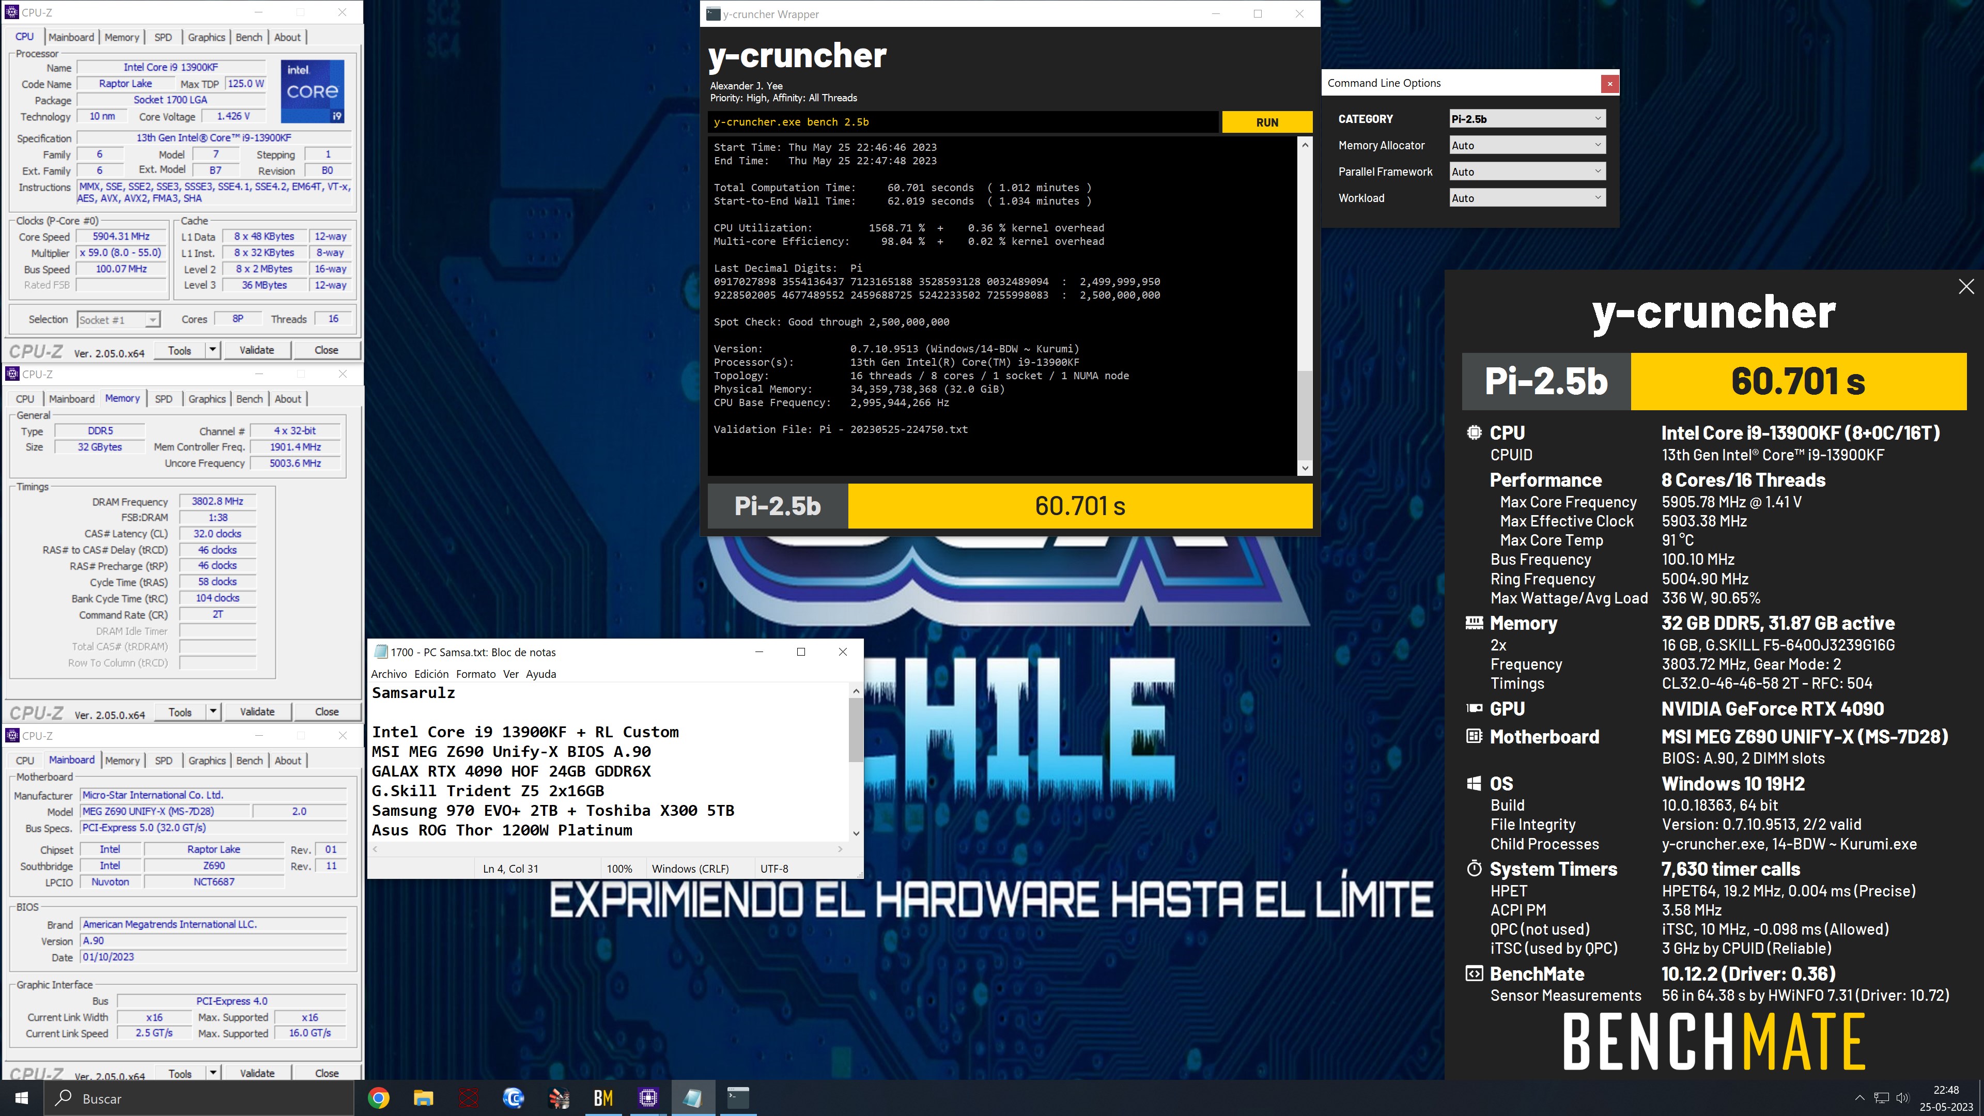Click BenchMate code icon in result panel
Screen dimensions: 1984x1116
(x=1474, y=973)
